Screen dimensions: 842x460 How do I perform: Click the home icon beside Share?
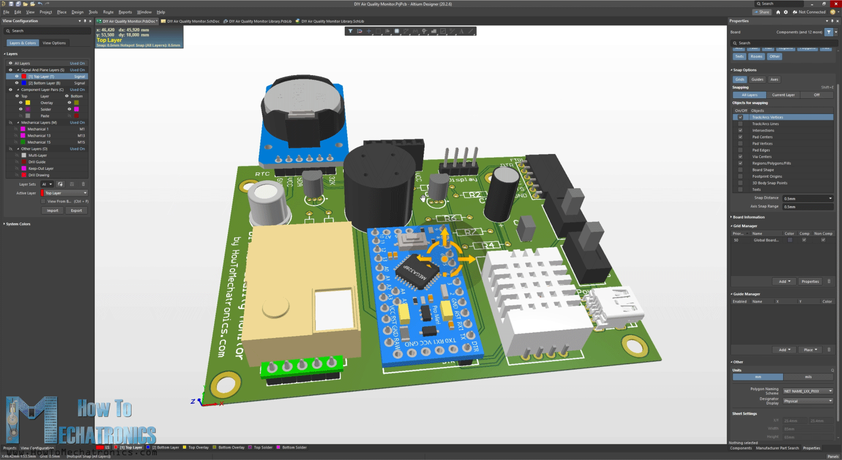click(x=778, y=12)
